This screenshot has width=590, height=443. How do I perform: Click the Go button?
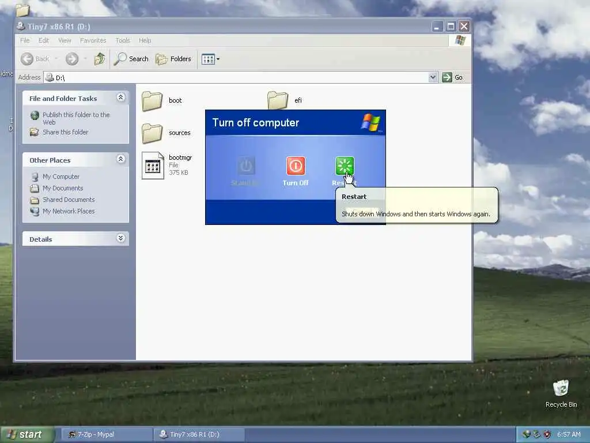(453, 77)
